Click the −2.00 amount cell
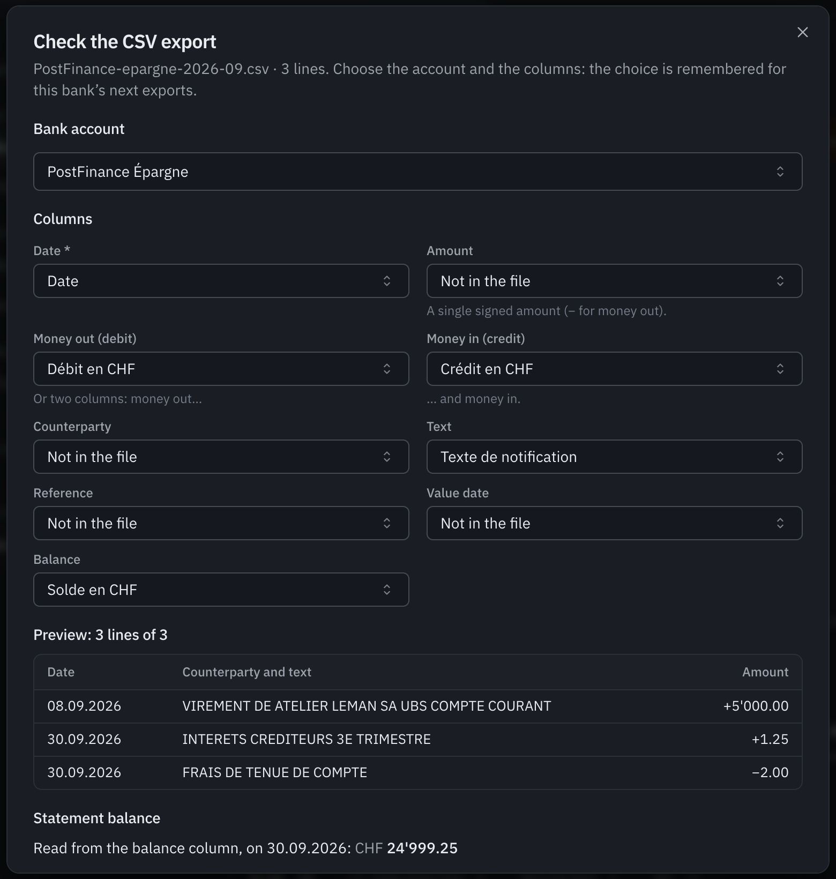Viewport: 836px width, 879px height. point(770,772)
